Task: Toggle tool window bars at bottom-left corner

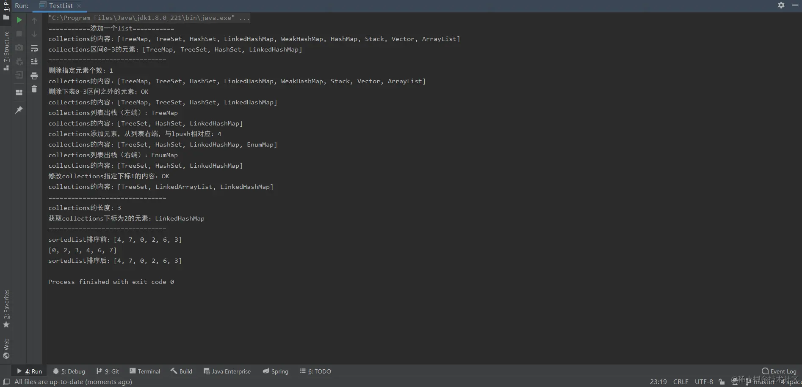Action: (x=6, y=382)
